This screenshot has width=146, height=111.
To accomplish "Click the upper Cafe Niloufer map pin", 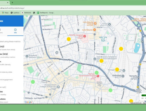I will 95,23.
